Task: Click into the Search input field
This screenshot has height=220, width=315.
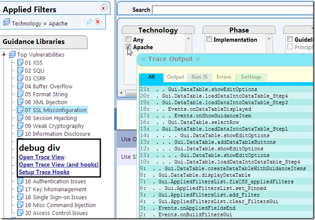Action: coord(232,10)
